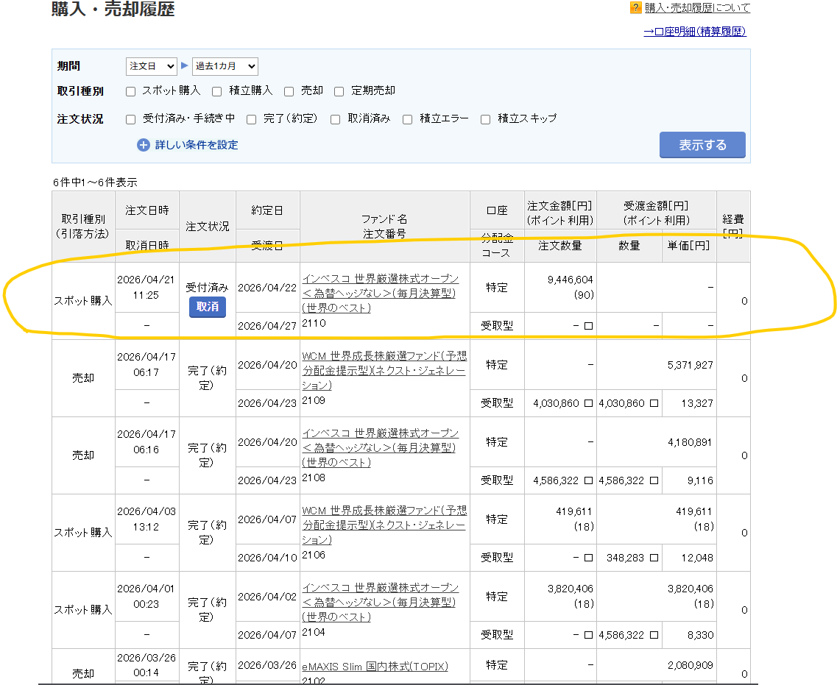Open the 購入・売却履歴について help link
Image resolution: width=837 pixels, height=685 pixels.
pos(697,8)
